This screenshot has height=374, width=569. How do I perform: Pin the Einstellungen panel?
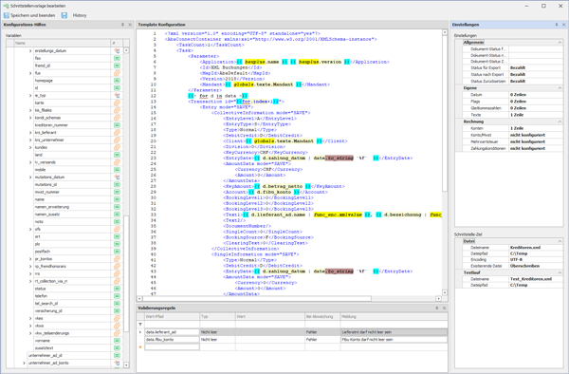point(557,25)
